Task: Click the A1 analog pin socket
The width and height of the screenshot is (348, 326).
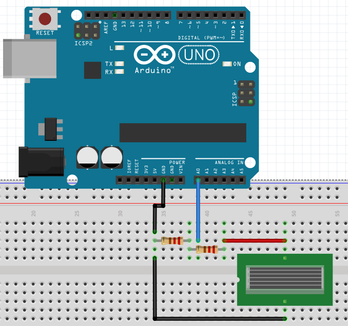Action: (x=207, y=180)
